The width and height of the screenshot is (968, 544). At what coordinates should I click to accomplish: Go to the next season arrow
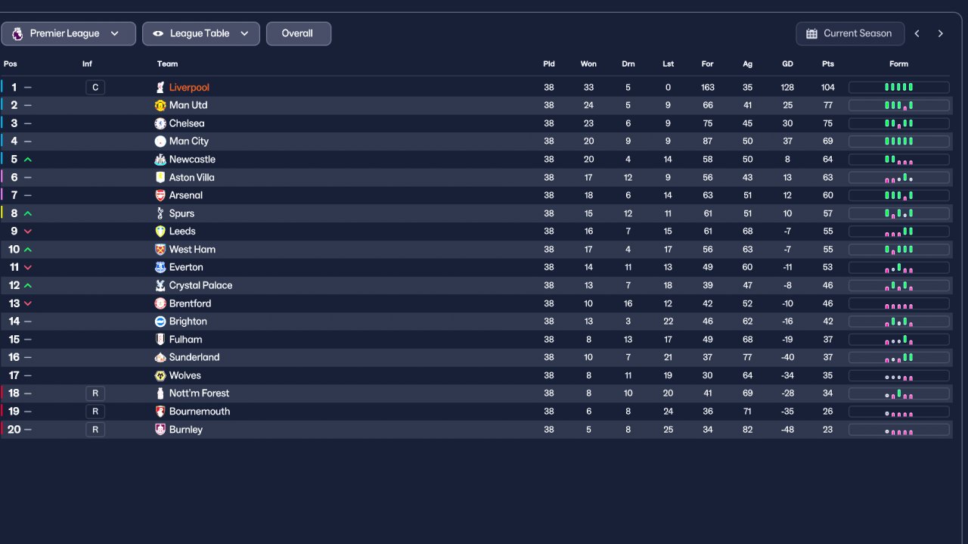[x=941, y=34]
